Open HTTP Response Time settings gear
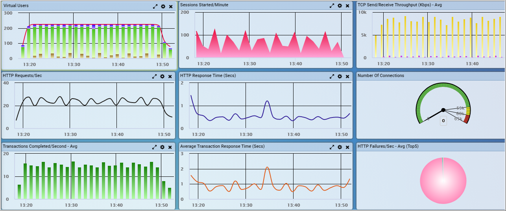The height and width of the screenshot is (211, 506). (340, 77)
